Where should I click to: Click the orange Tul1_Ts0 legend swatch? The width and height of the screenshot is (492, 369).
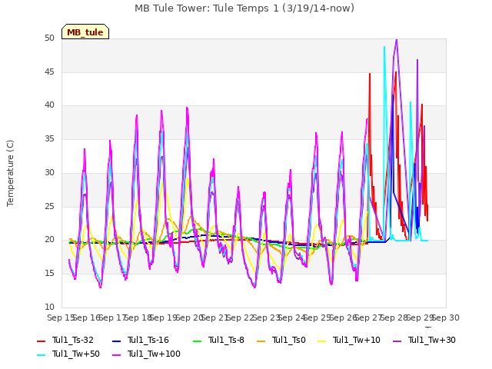(x=261, y=341)
